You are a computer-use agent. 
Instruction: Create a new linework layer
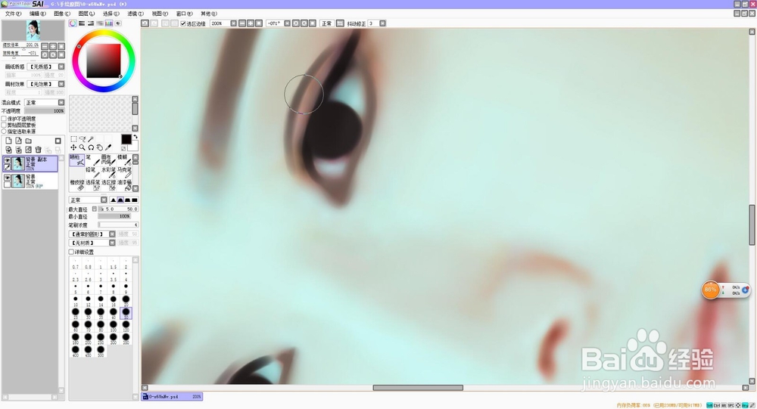(x=18, y=141)
